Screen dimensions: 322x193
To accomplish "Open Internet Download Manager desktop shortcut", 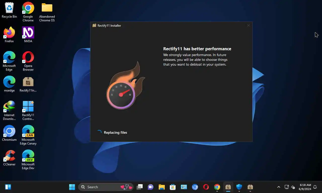I will coord(9,111).
